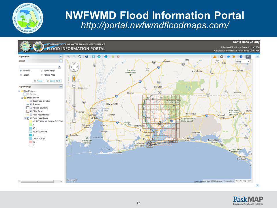Click the Effective FIRM folder icon
277x208 pixels.
[25, 98]
